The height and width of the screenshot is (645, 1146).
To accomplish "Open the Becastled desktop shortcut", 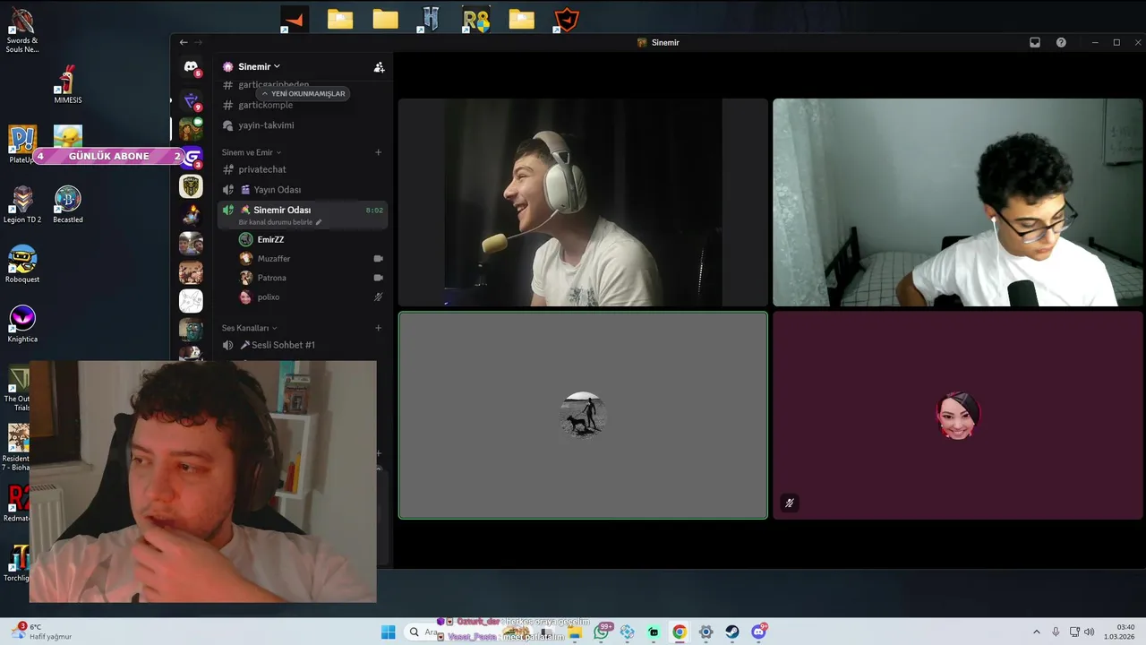I will 68,205.
